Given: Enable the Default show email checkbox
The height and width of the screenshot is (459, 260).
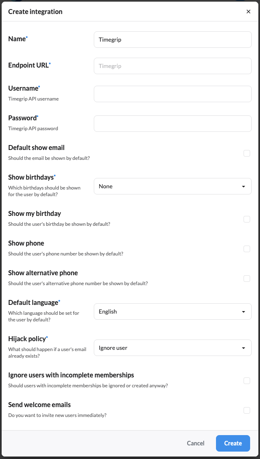Looking at the screenshot, I should [247, 153].
